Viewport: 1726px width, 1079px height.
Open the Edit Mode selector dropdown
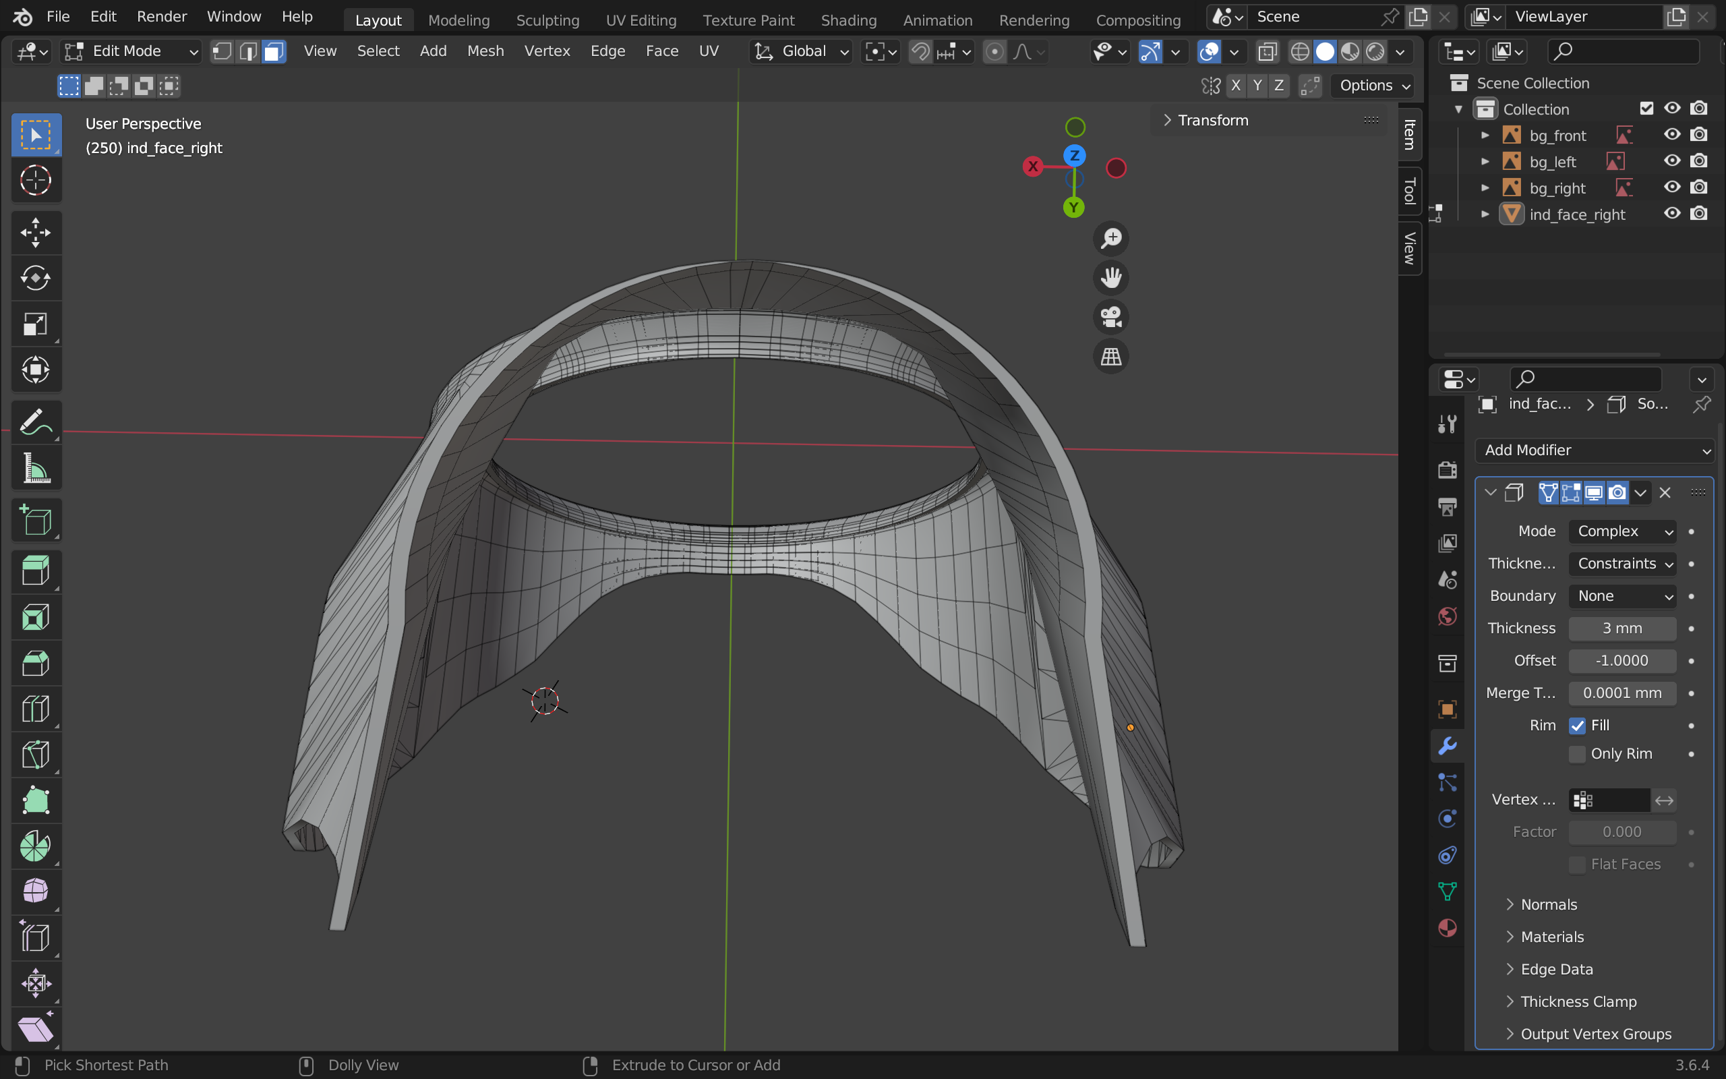[x=130, y=51]
